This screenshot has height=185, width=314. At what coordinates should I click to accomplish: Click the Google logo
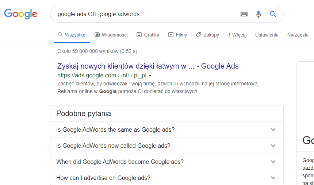coord(20,14)
